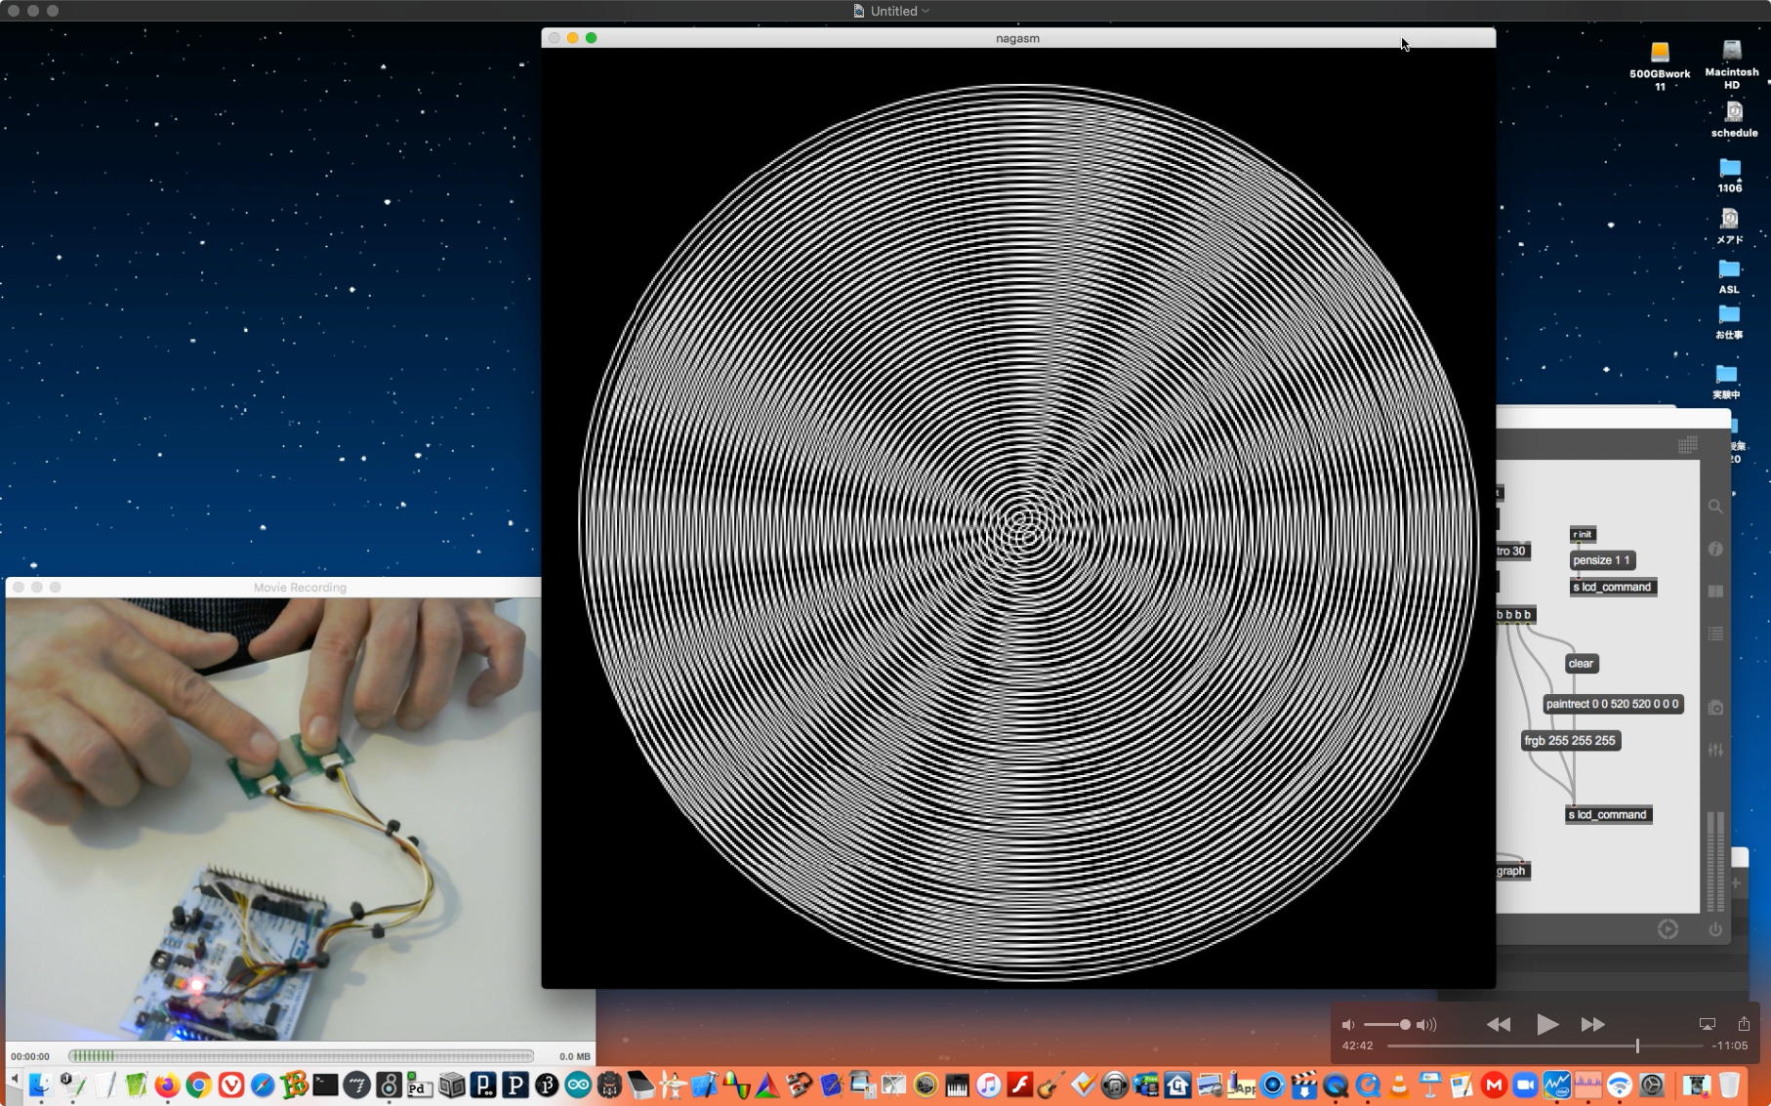Click the 42:42 elapsed time readout
The height and width of the screenshot is (1106, 1771).
[x=1357, y=1045]
